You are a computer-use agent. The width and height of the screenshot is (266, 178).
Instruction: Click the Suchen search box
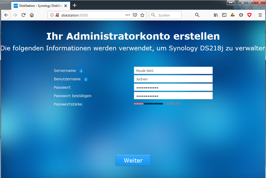pos(165,15)
